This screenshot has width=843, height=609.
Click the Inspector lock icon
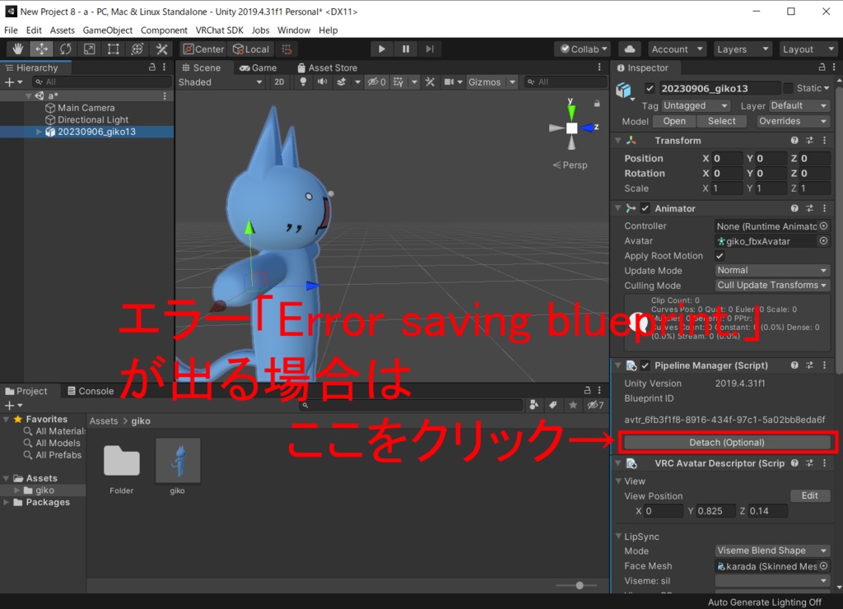pyautogui.click(x=822, y=67)
